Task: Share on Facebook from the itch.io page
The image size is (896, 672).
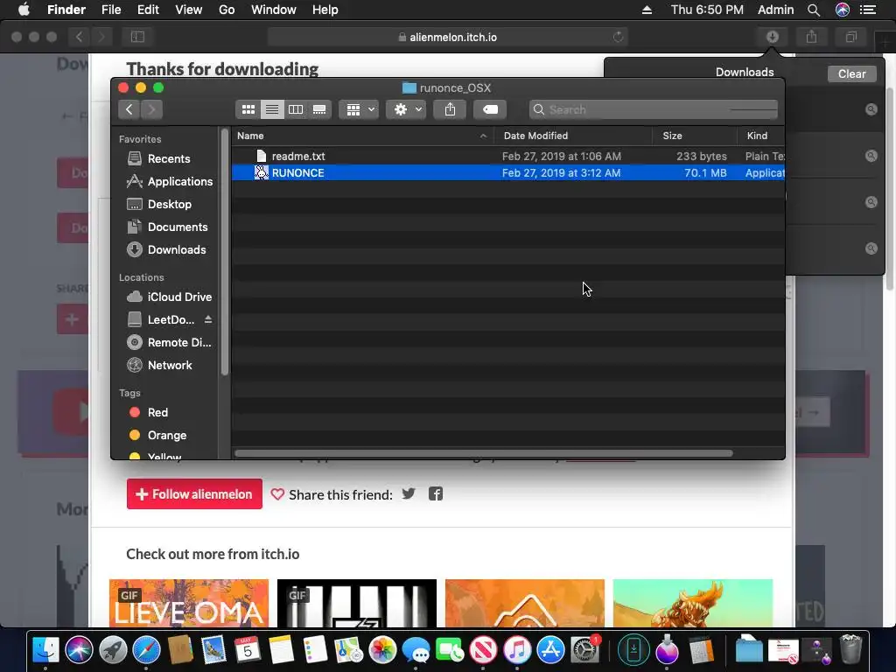Action: coord(436,493)
